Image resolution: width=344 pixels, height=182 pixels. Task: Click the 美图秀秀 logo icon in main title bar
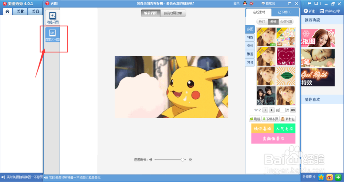pos(4,3)
